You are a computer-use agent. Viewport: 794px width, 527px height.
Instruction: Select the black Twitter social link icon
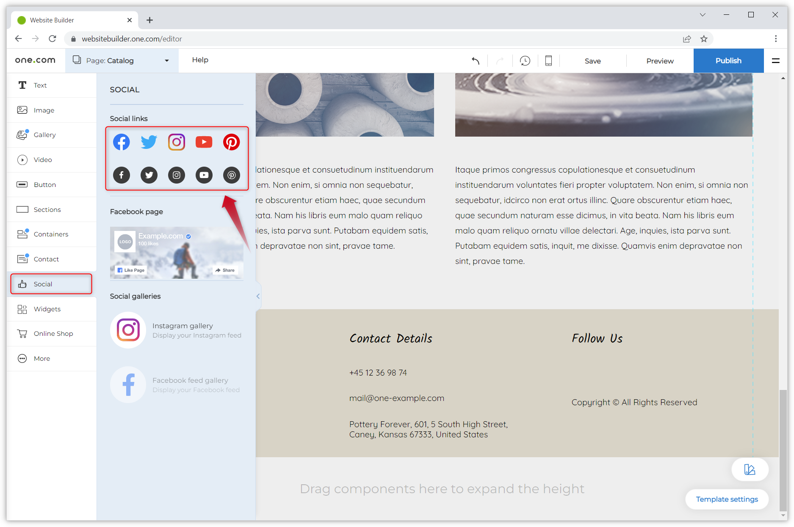pyautogui.click(x=149, y=175)
